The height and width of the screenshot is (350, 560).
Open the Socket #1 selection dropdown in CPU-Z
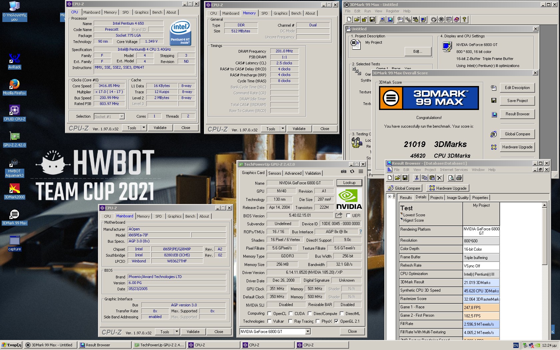pos(122,116)
